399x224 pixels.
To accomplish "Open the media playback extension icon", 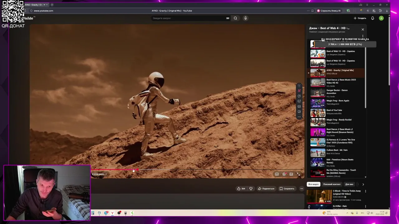I will pos(374,11).
